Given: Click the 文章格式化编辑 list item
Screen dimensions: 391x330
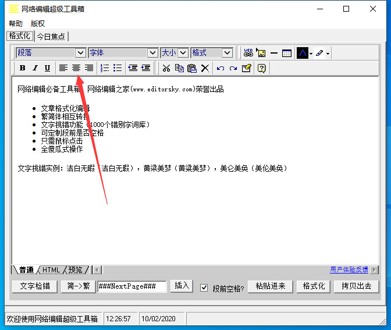Looking at the screenshot, I should 65,108.
